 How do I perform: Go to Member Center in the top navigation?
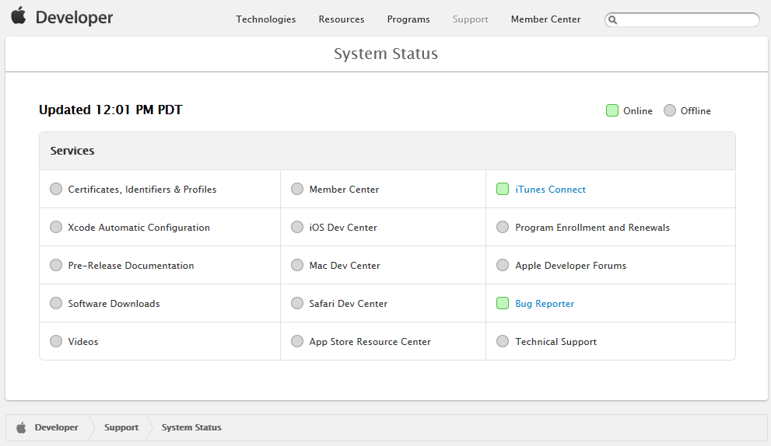[x=546, y=19]
